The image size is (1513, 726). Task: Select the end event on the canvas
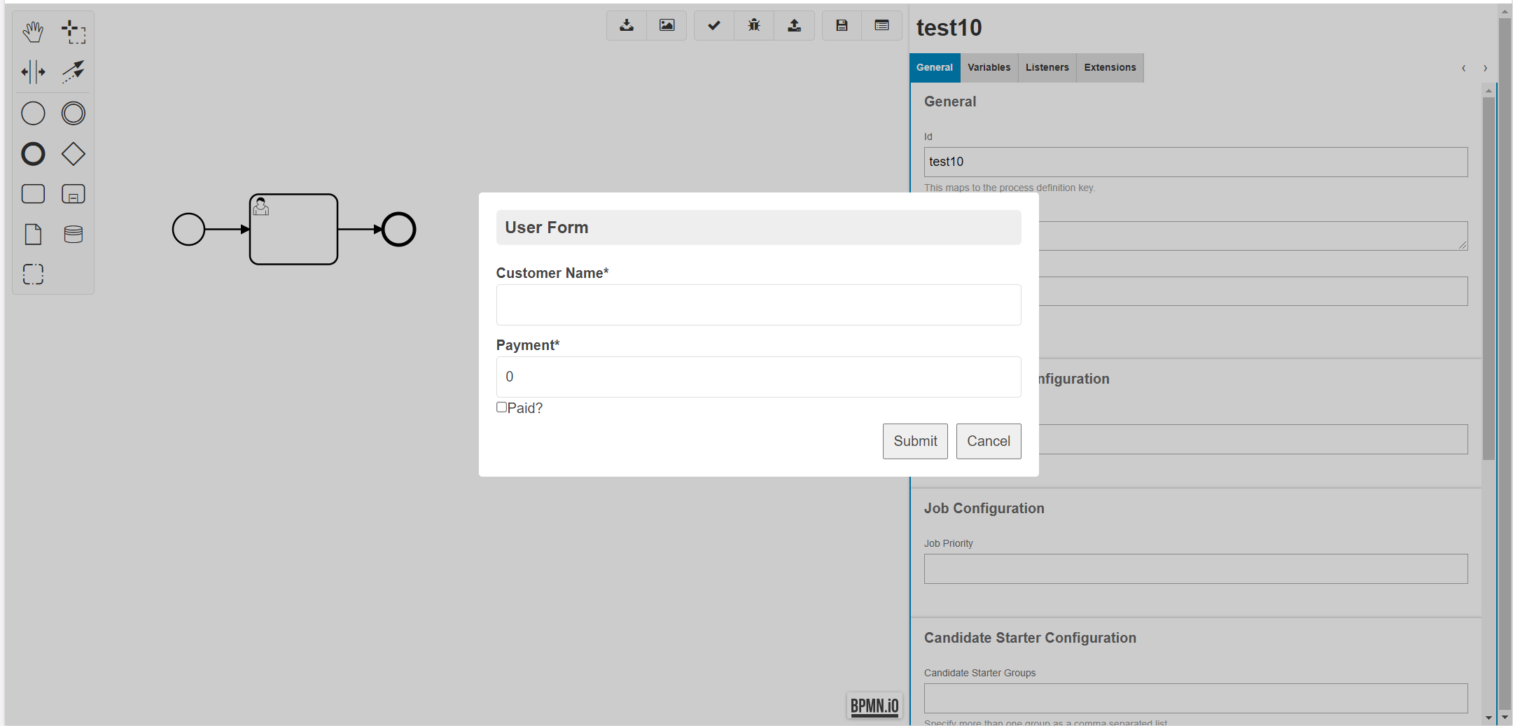point(399,230)
